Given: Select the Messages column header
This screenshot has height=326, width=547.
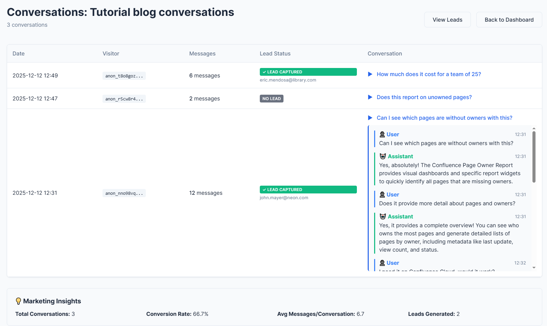Looking at the screenshot, I should (x=202, y=53).
